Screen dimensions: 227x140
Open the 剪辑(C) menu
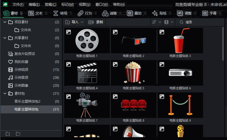coord(51,5)
